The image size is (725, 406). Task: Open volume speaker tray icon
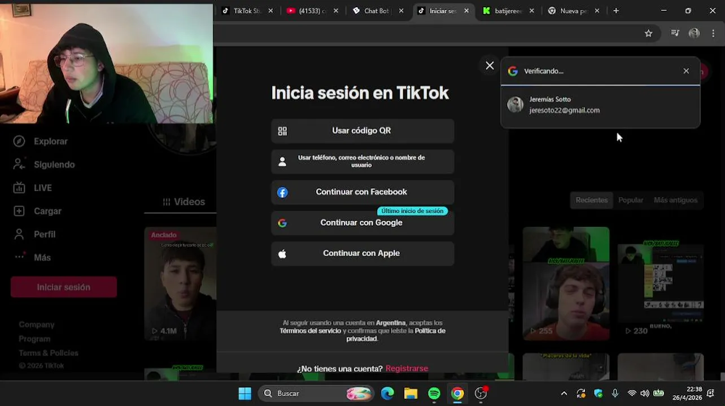click(645, 394)
